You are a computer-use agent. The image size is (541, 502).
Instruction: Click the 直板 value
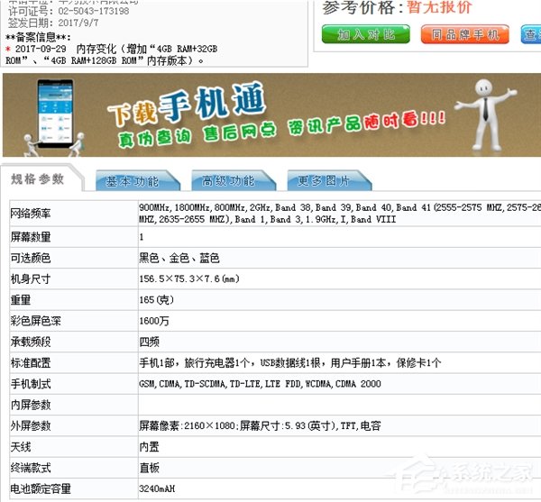pos(149,468)
